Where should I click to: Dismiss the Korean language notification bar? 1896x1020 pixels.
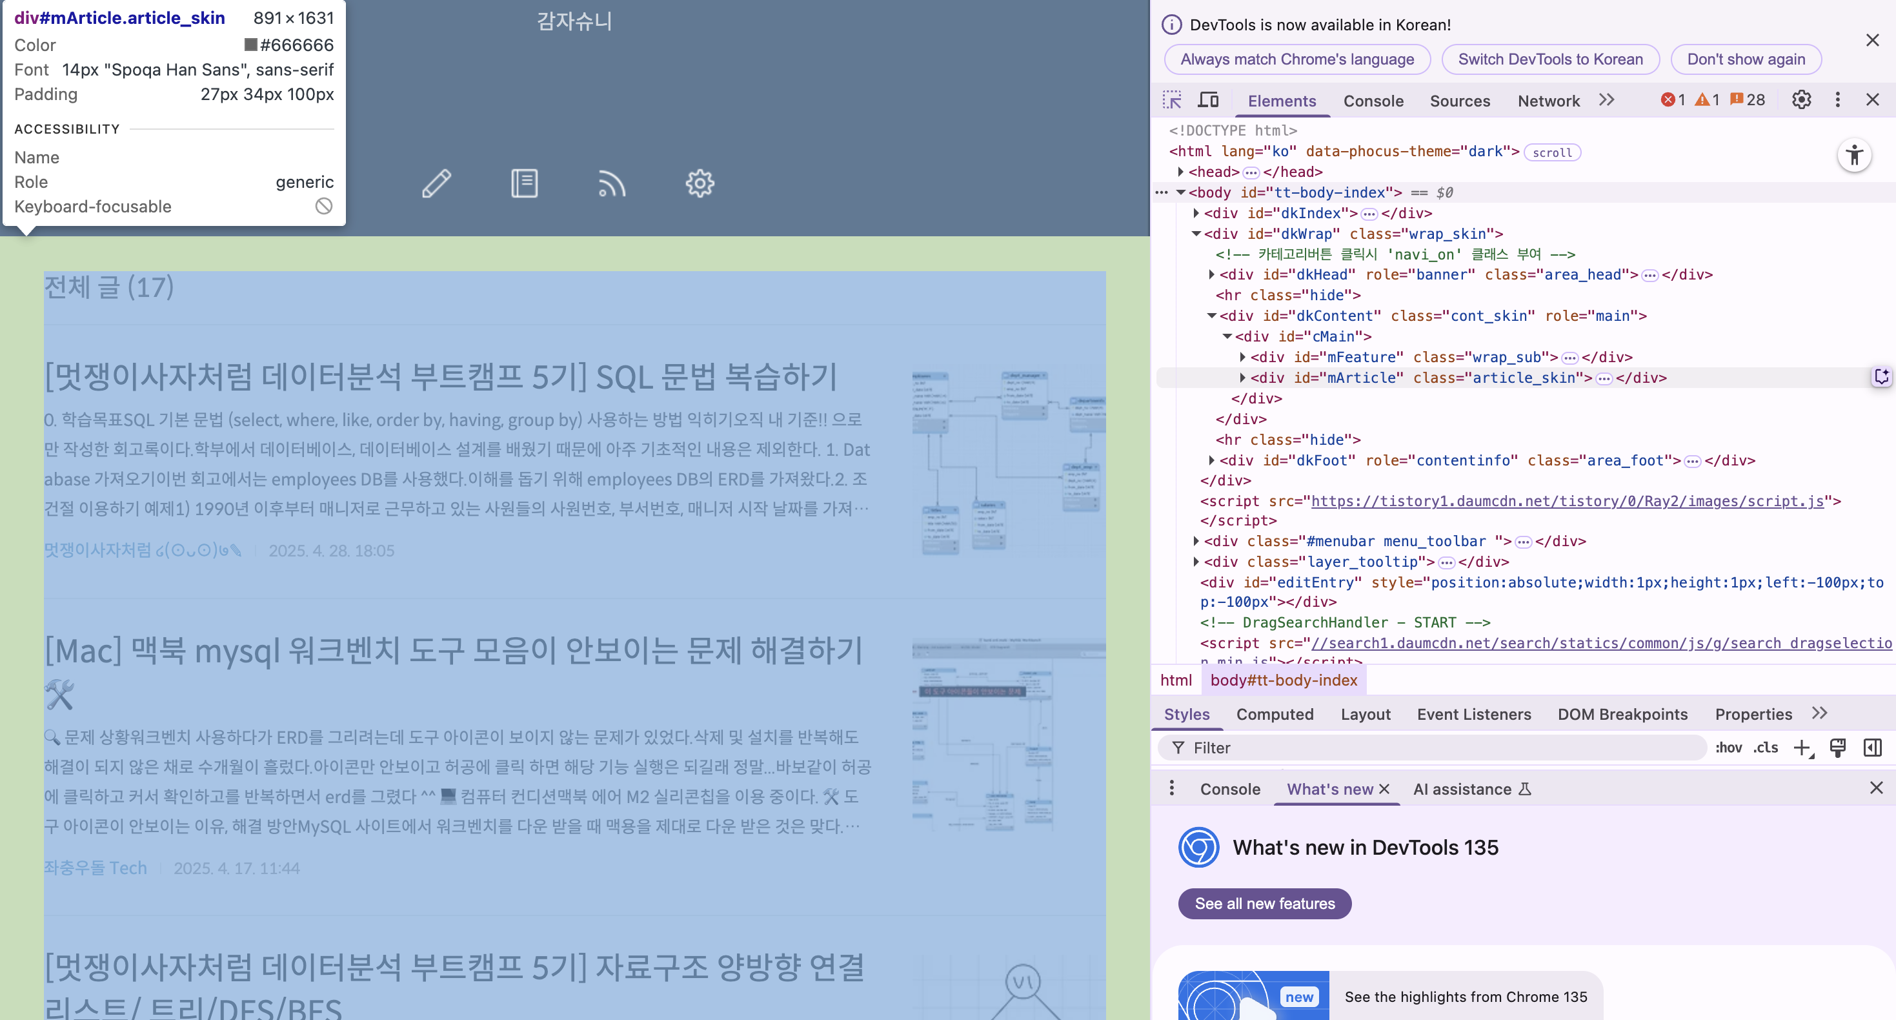pos(1873,40)
